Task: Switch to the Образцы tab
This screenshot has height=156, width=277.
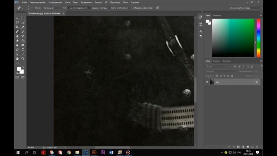Action: tap(217, 16)
